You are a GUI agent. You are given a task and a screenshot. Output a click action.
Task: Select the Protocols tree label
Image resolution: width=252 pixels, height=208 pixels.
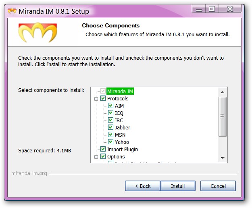click(118, 98)
